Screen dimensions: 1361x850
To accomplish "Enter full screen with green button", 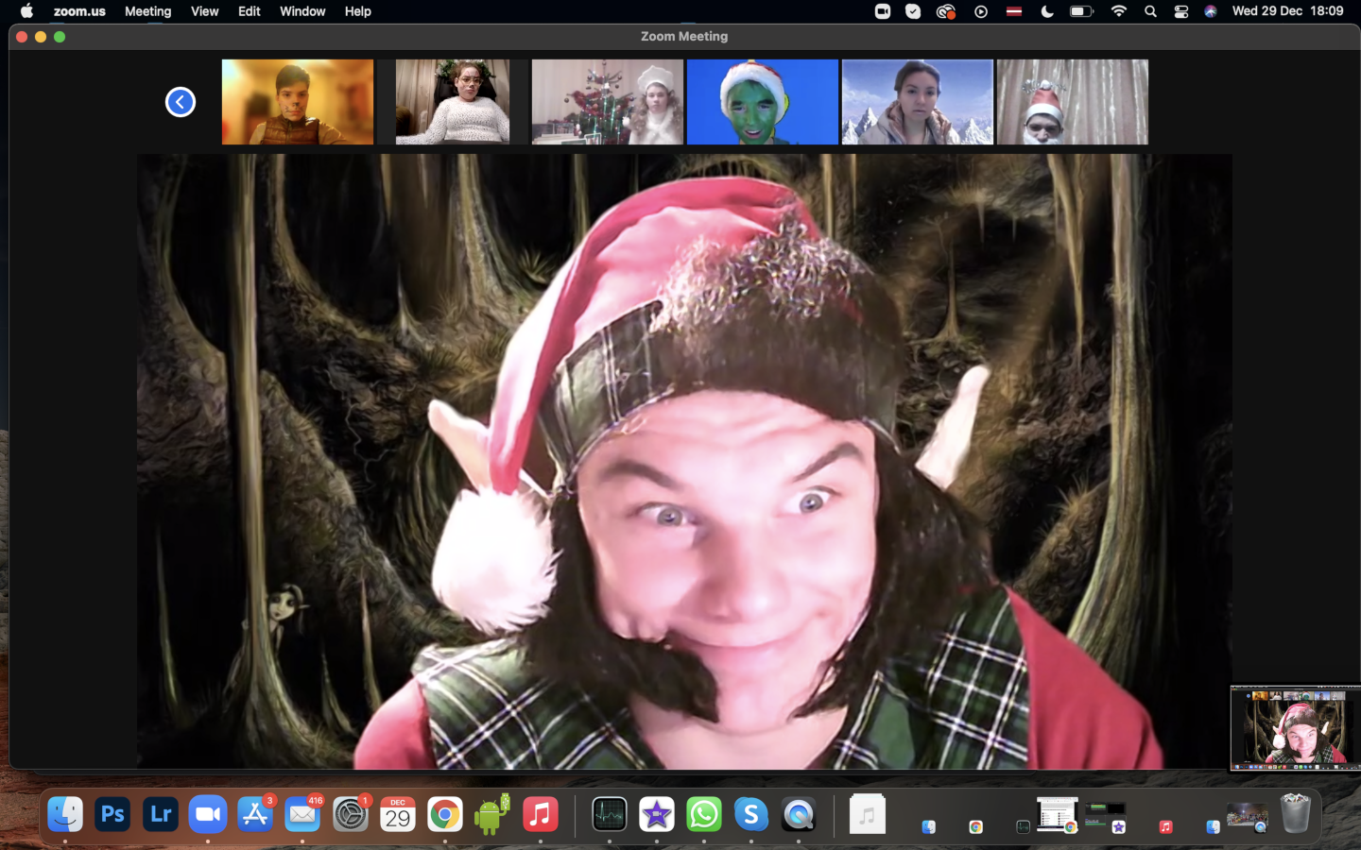I will click(60, 37).
